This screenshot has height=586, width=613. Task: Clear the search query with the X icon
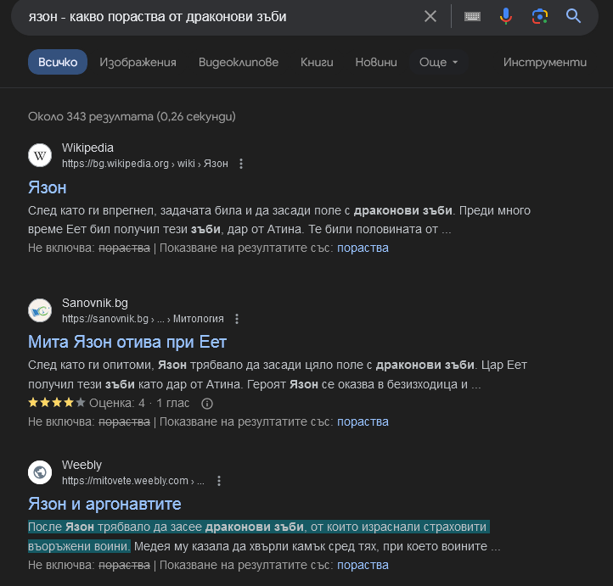click(430, 16)
